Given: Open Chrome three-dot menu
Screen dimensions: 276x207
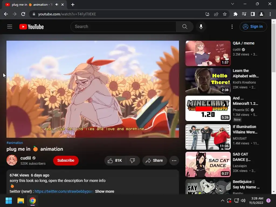Looking at the screenshot, I should click(270, 14).
